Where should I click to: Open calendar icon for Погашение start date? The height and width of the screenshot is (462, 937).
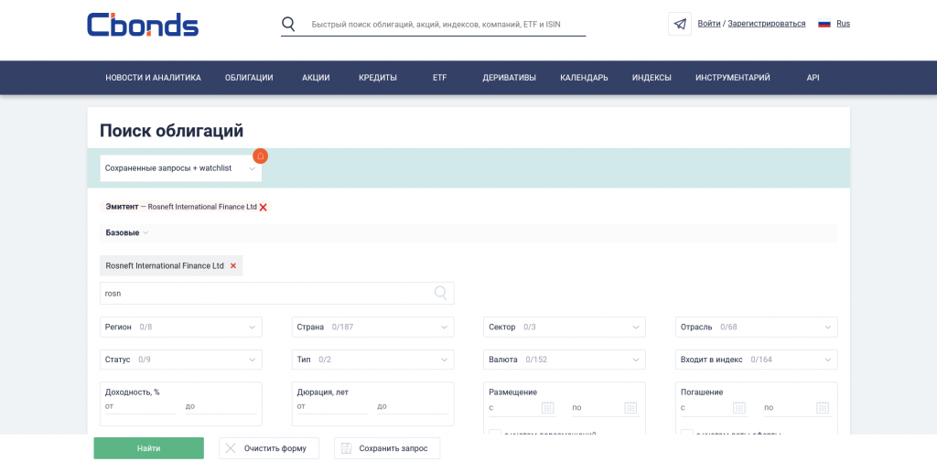[x=739, y=408]
